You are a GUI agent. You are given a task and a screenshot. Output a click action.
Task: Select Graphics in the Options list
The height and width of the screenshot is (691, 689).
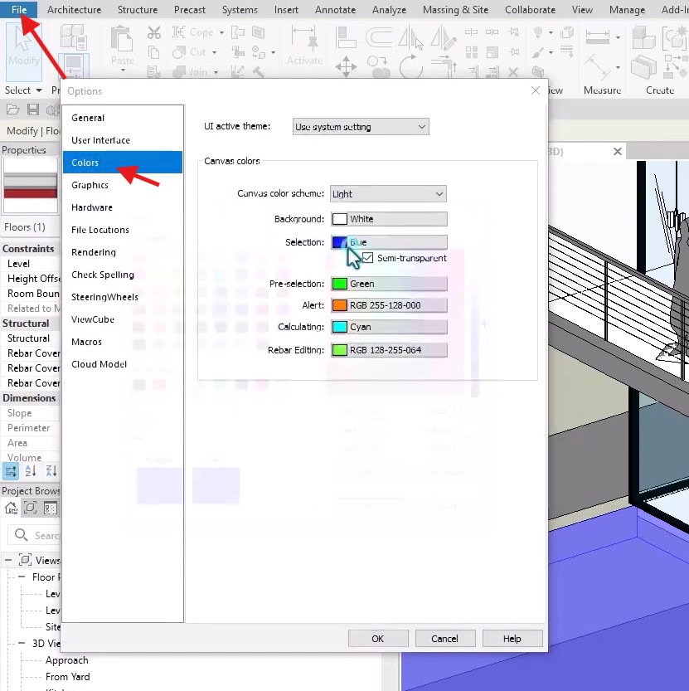click(90, 185)
